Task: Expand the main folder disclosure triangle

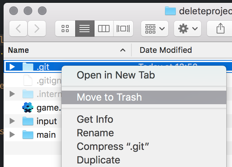Action: pyautogui.click(x=12, y=135)
